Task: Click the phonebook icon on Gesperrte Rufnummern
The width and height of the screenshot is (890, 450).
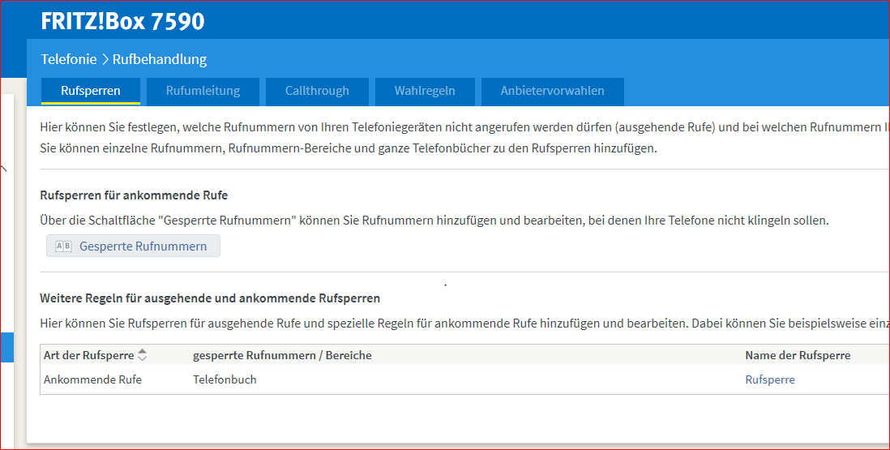Action: coord(63,246)
